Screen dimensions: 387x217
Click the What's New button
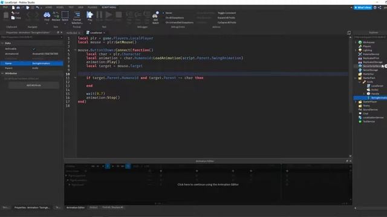pos(363,8)
